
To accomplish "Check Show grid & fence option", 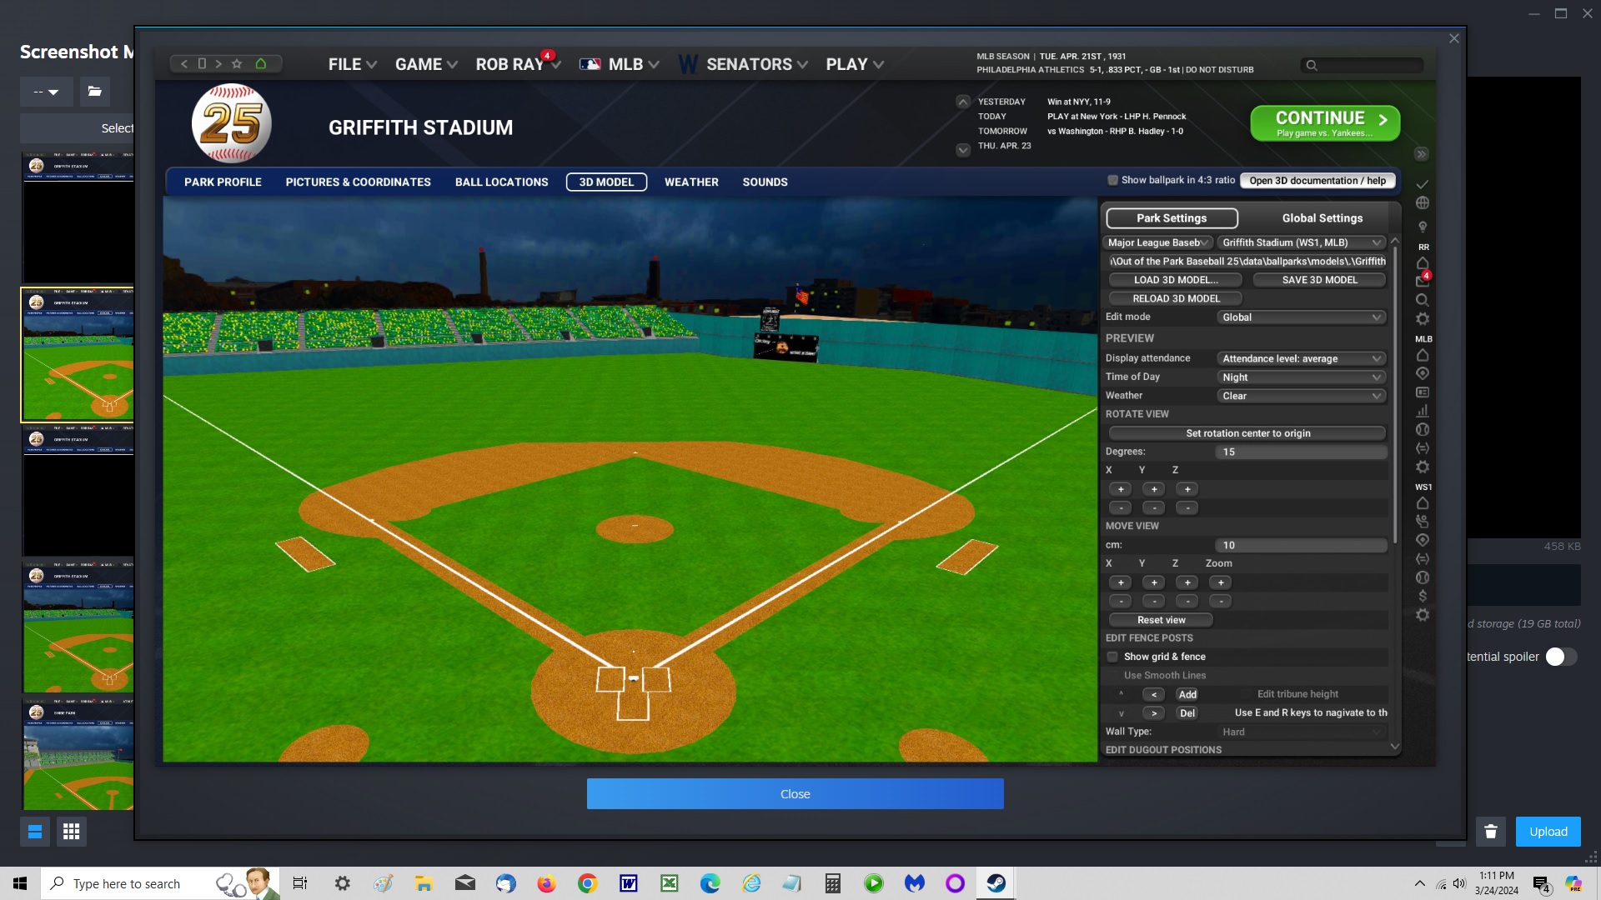I will pyautogui.click(x=1112, y=657).
